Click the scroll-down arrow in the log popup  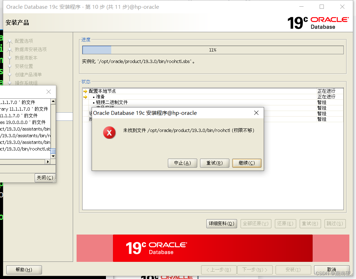coord(53,156)
